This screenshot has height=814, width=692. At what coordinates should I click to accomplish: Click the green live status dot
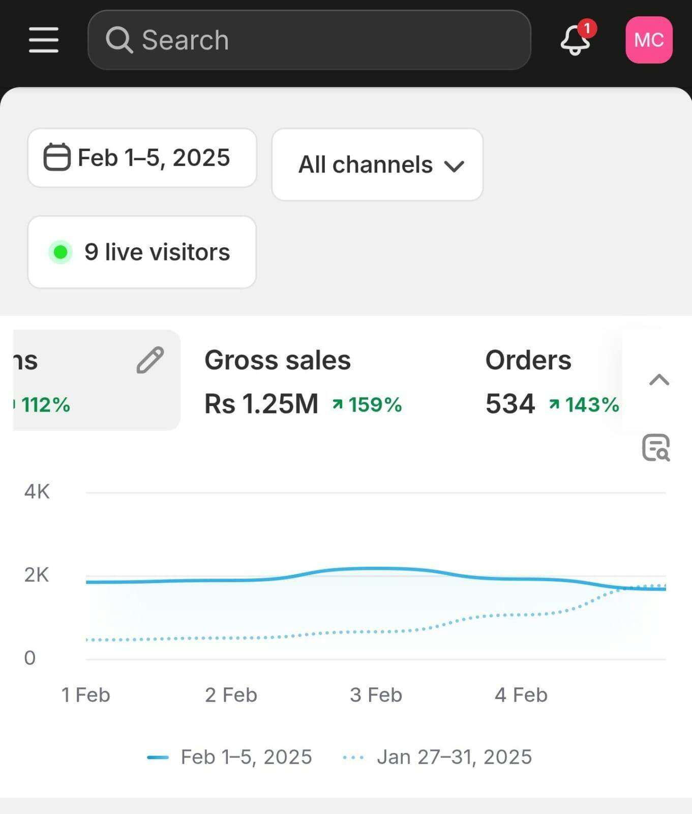tap(61, 252)
